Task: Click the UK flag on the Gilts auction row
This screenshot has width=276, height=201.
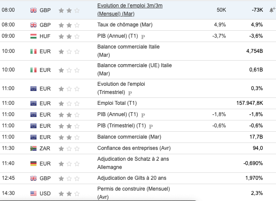Action: click(x=33, y=178)
